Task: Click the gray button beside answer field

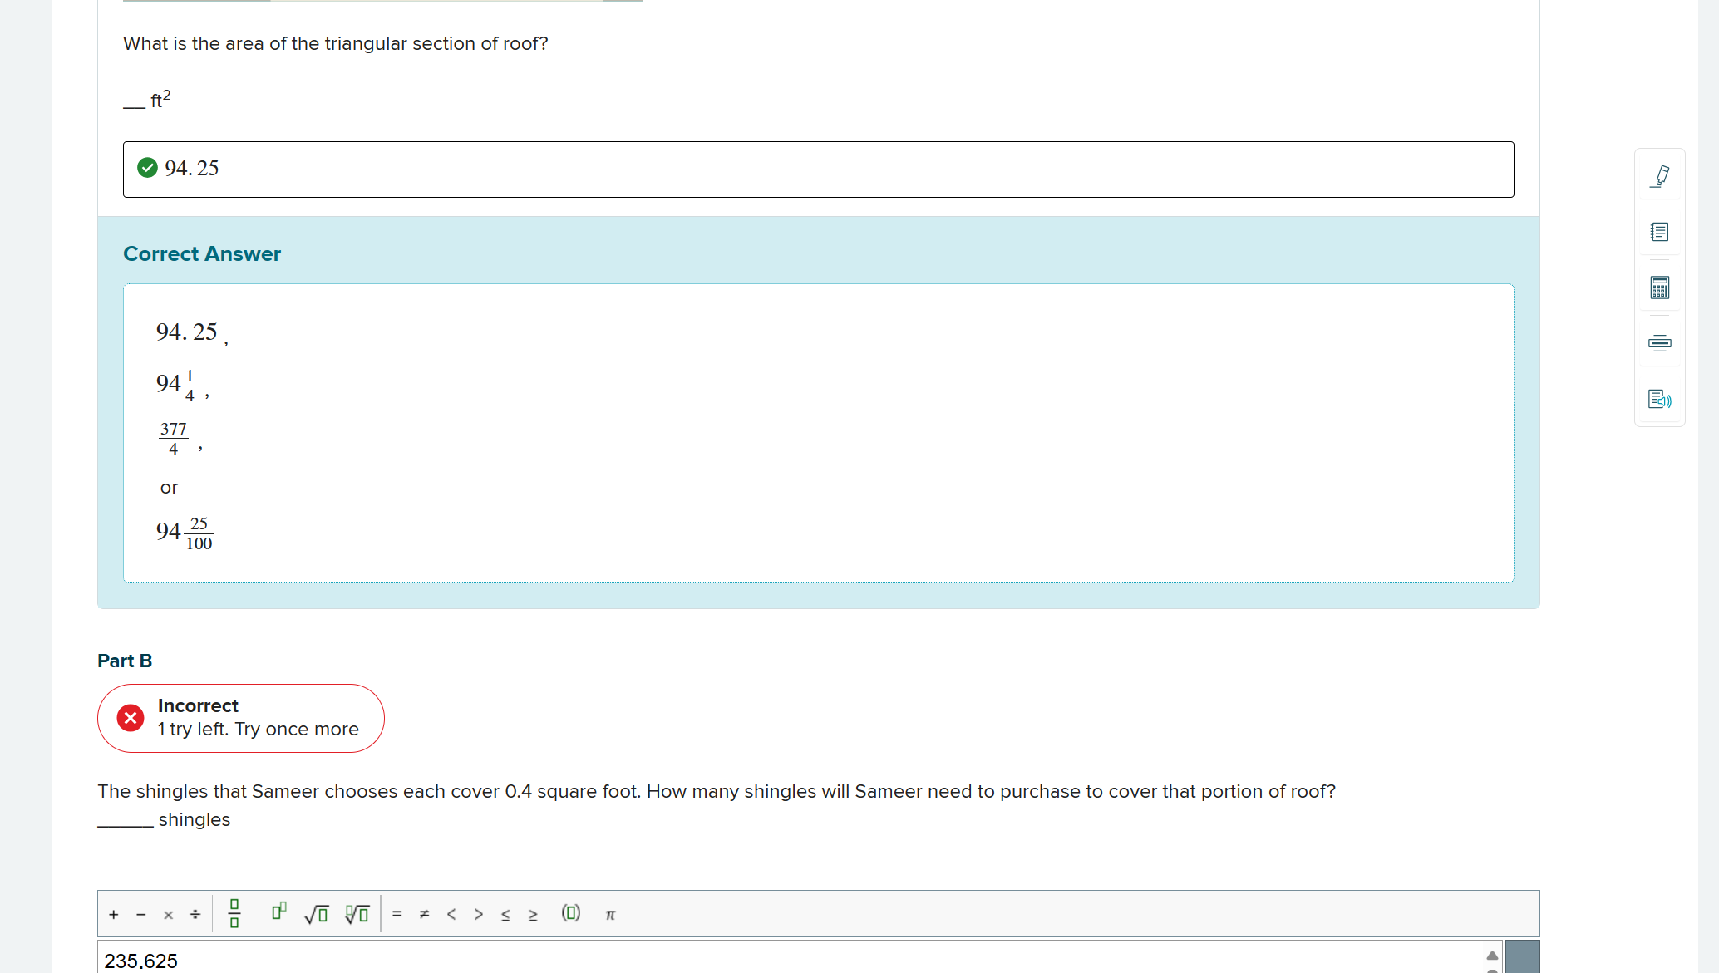Action: (x=1522, y=957)
